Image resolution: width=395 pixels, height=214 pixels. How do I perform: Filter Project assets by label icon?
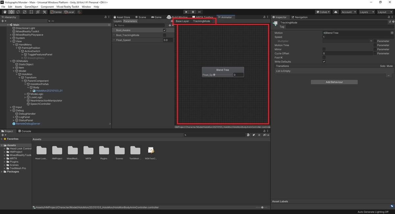[254, 135]
